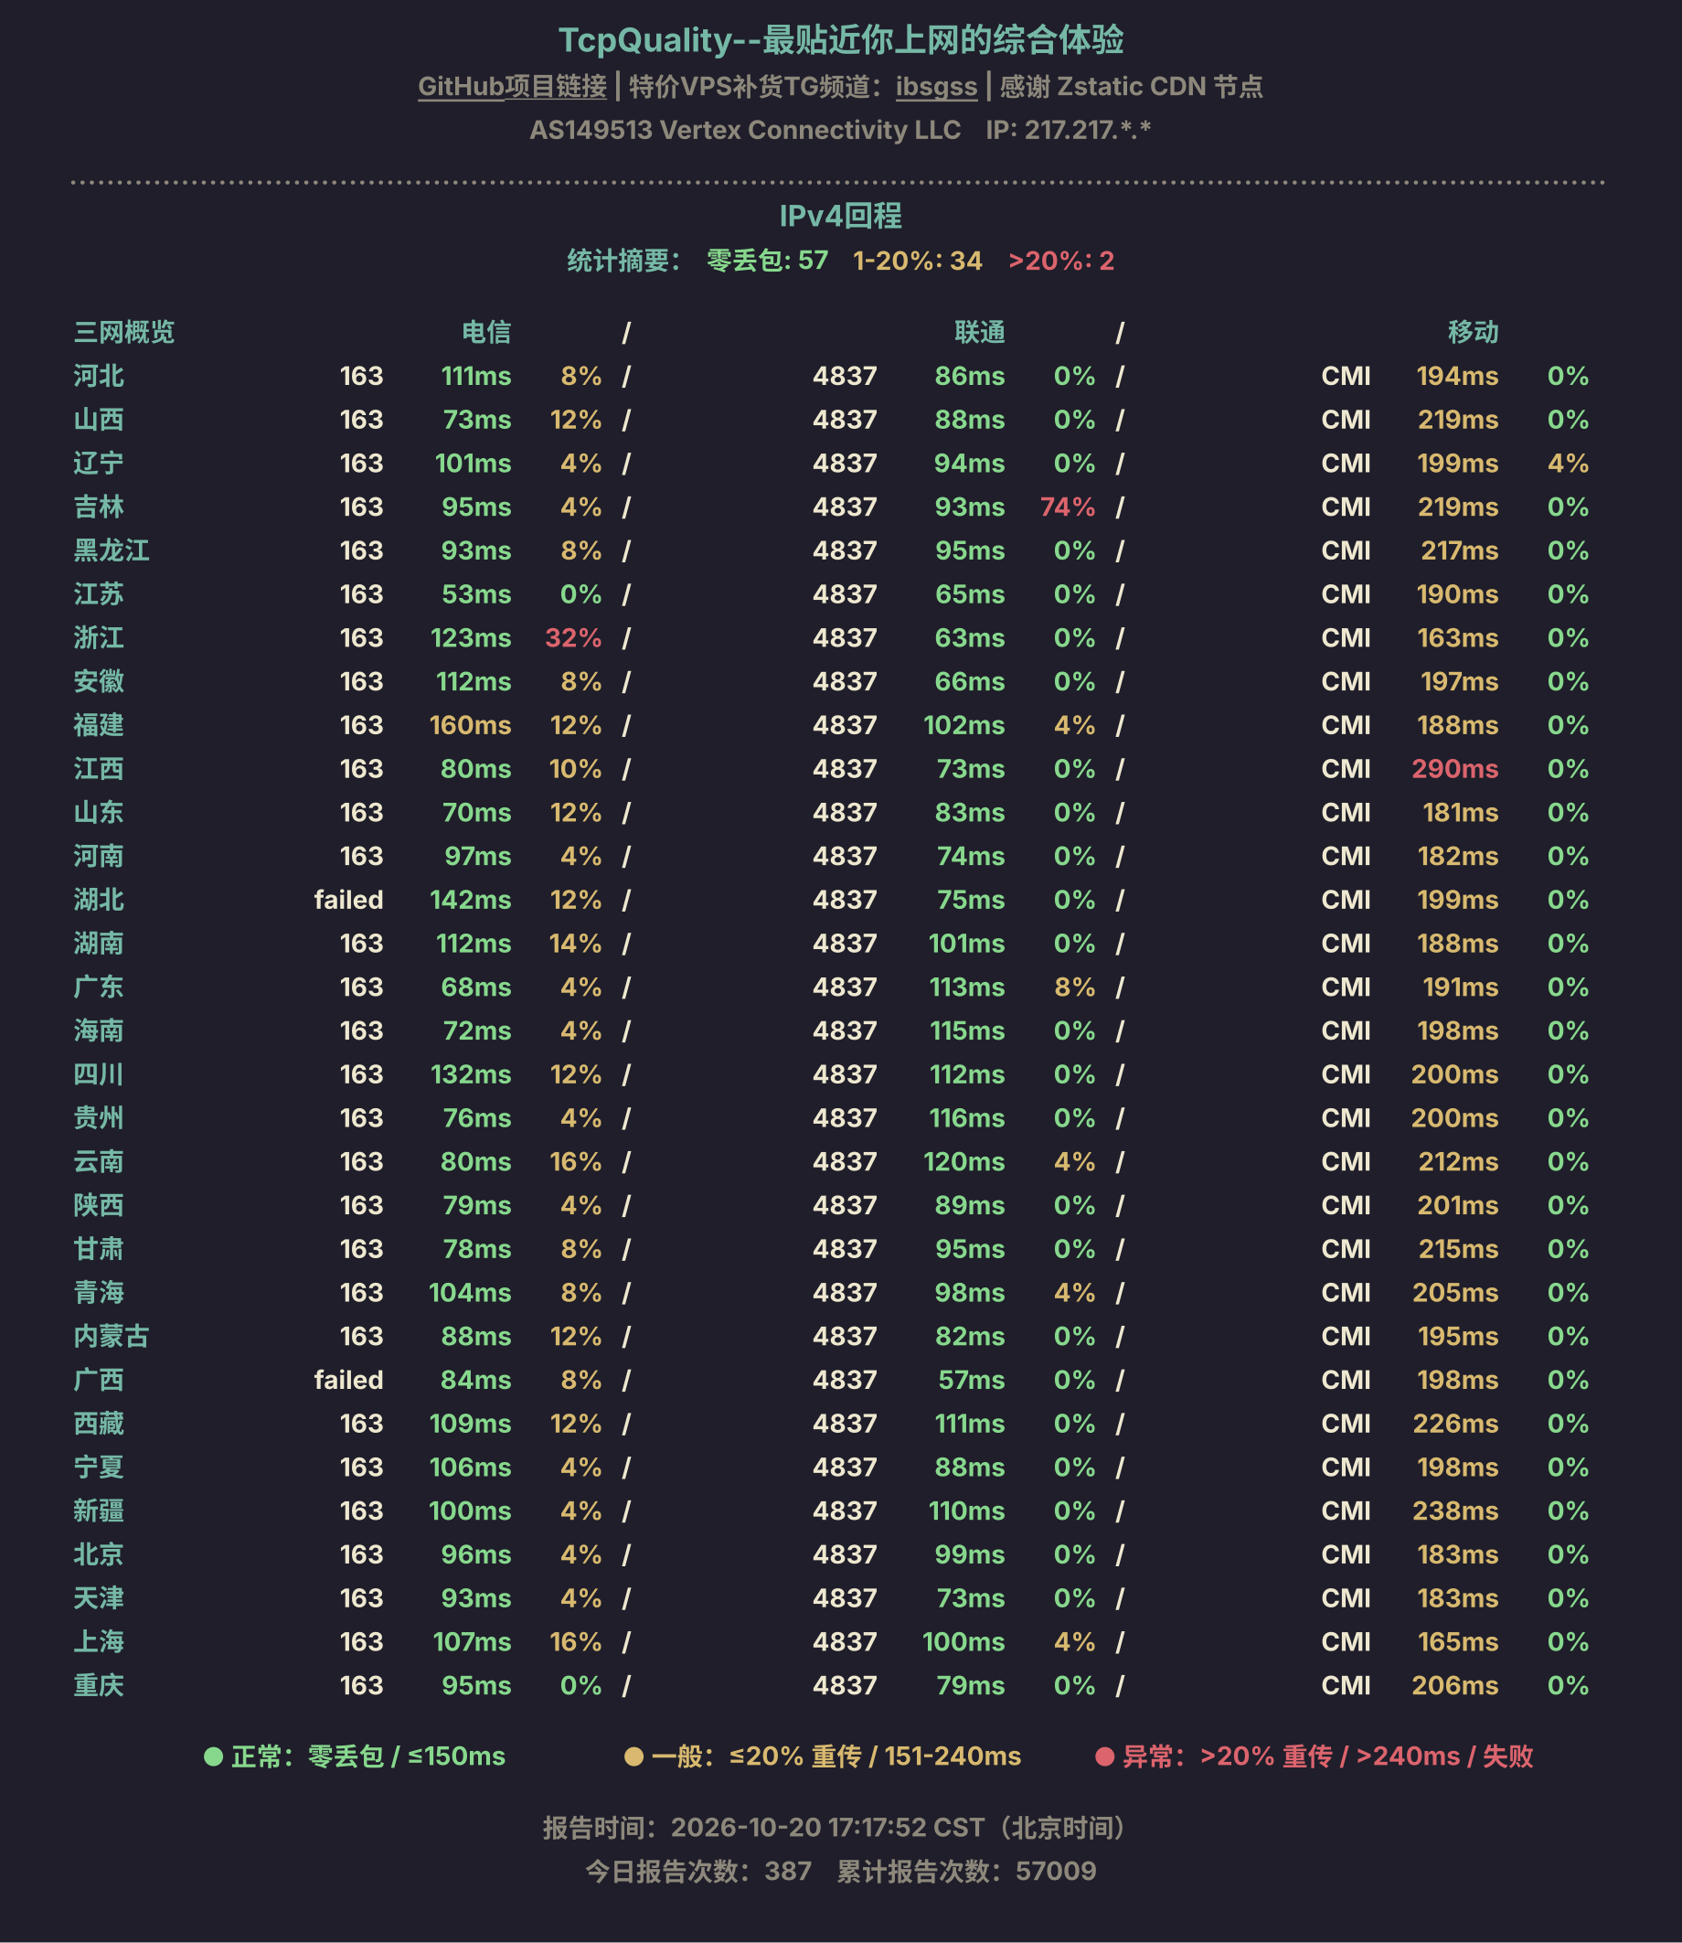This screenshot has width=1682, height=1943.
Task: Click 160ms latency in 福建 row
Action: (x=470, y=725)
